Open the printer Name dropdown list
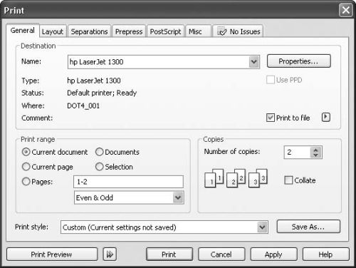356x268 pixels. click(254, 62)
